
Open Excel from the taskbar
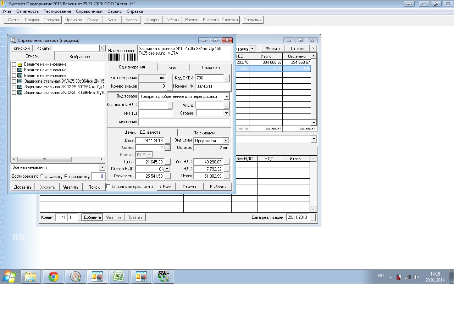(x=118, y=277)
